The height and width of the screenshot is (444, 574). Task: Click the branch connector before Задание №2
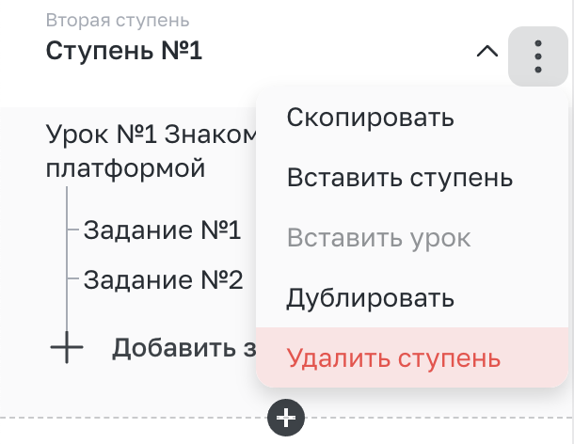(72, 278)
